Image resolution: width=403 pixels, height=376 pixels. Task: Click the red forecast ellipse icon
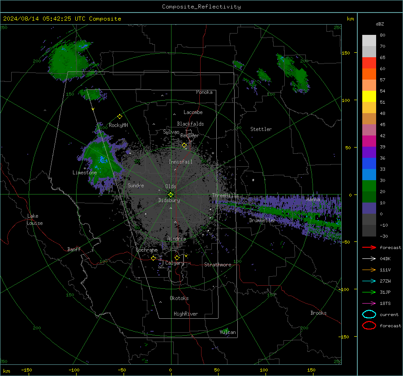click(369, 325)
